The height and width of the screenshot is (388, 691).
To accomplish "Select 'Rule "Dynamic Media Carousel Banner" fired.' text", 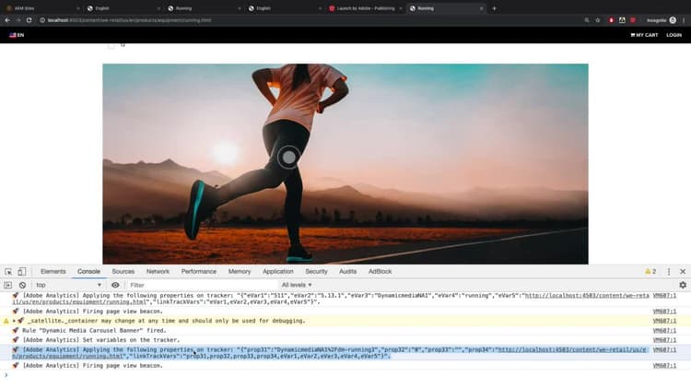I will 94,331.
